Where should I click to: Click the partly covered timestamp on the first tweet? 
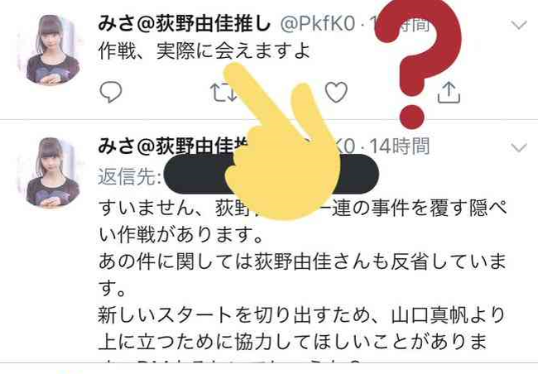400,24
